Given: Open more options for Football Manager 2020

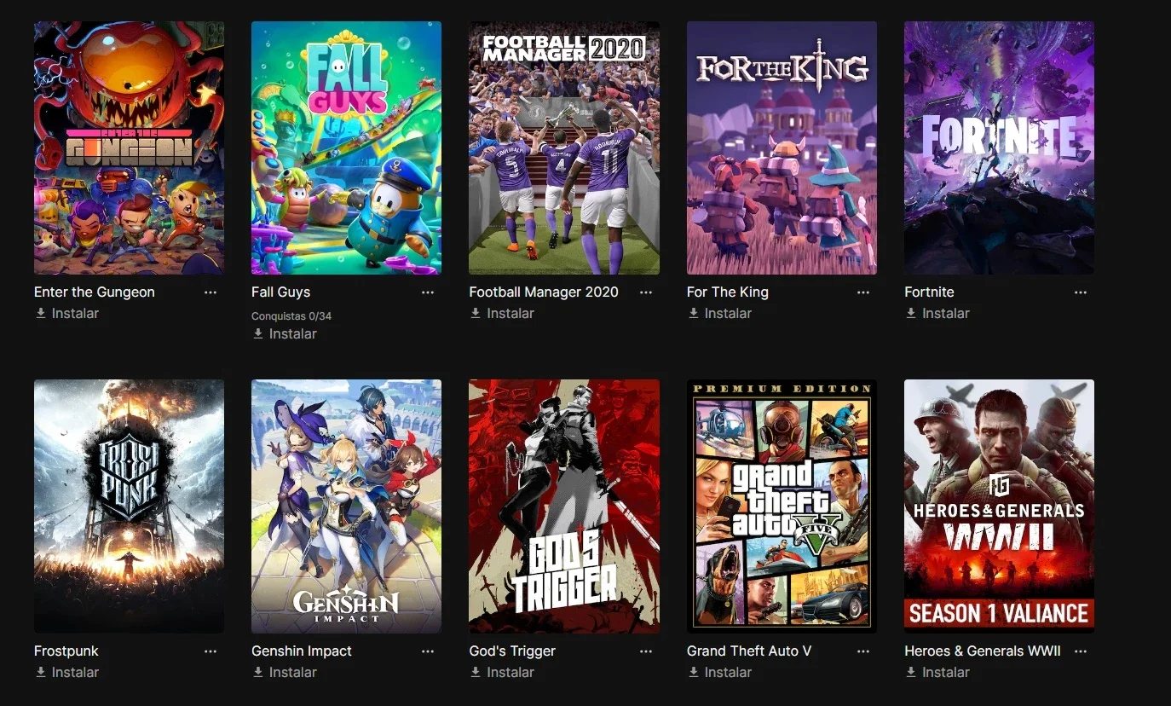Looking at the screenshot, I should pos(646,292).
